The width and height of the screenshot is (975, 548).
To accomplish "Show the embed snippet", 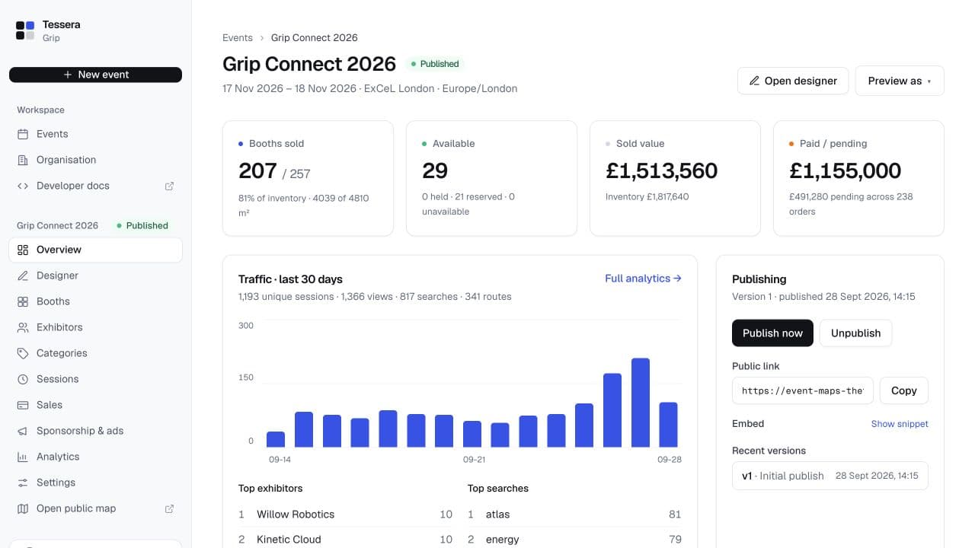I will coord(900,424).
